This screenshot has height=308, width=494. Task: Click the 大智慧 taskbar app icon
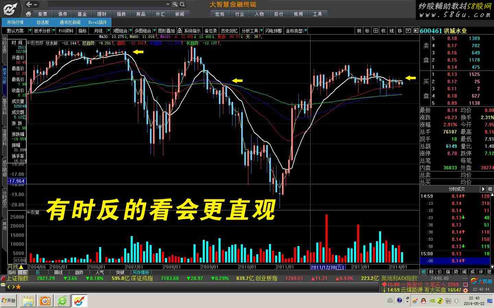point(80,301)
